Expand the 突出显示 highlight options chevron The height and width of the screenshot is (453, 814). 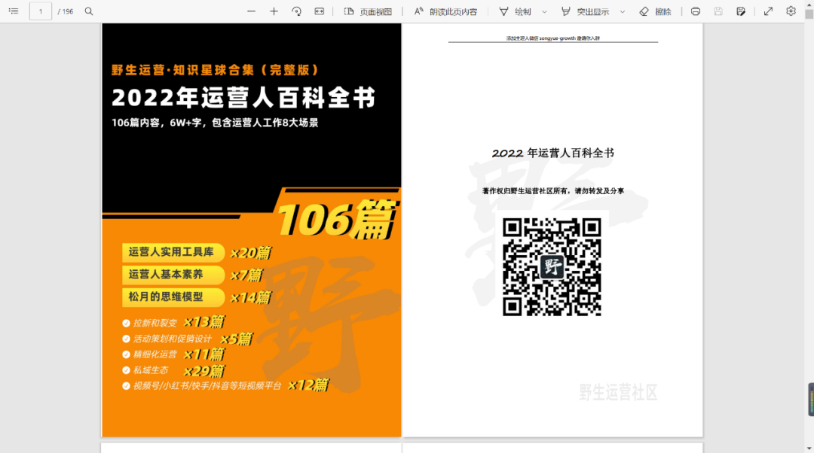(623, 11)
